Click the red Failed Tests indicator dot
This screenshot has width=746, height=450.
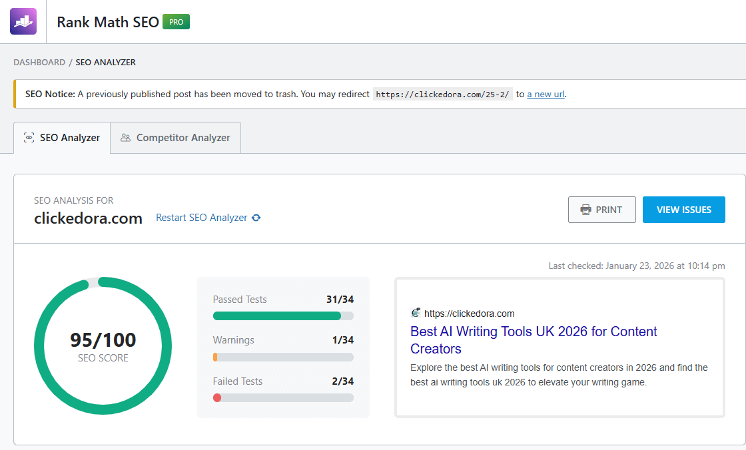pos(217,397)
